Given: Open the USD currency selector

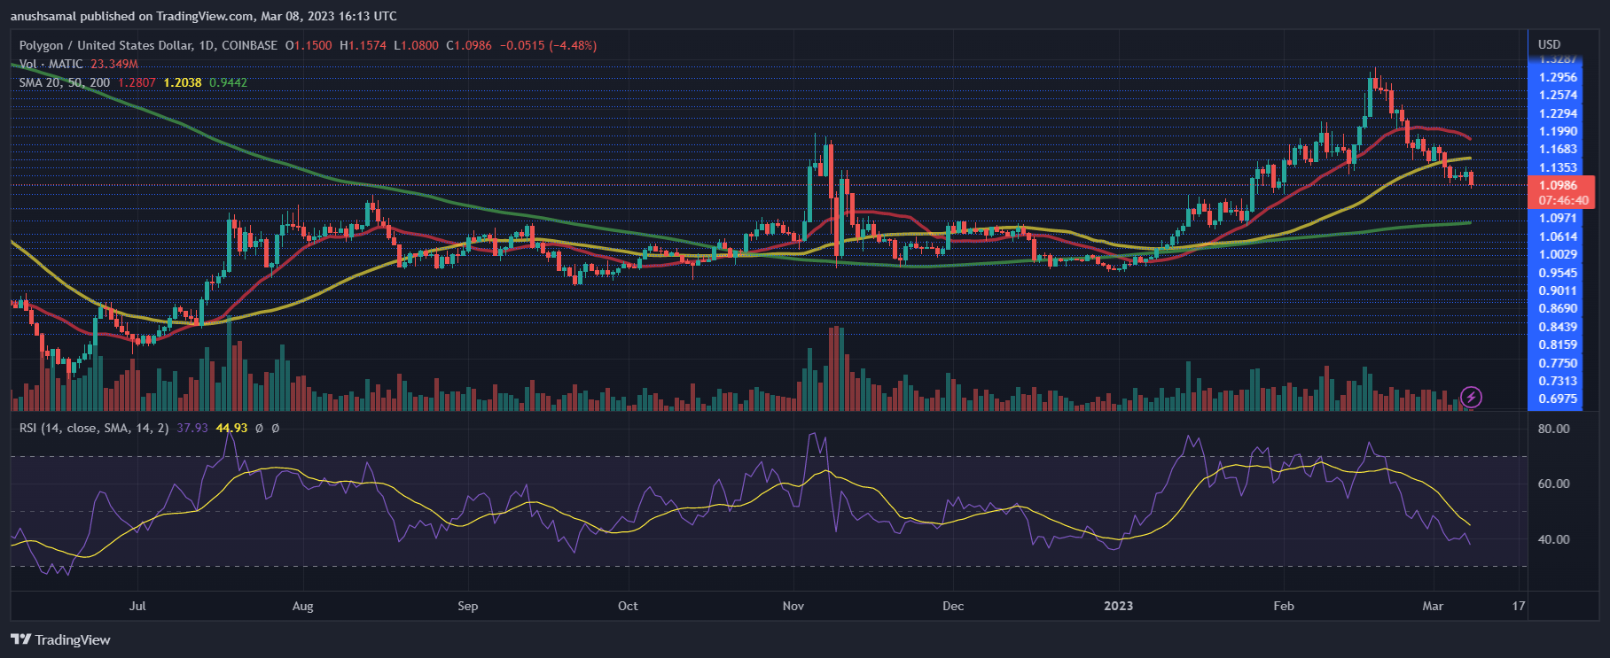Looking at the screenshot, I should click(1549, 44).
